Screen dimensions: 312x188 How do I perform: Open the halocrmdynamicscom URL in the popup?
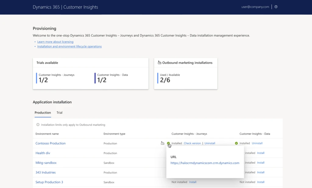coord(205,163)
